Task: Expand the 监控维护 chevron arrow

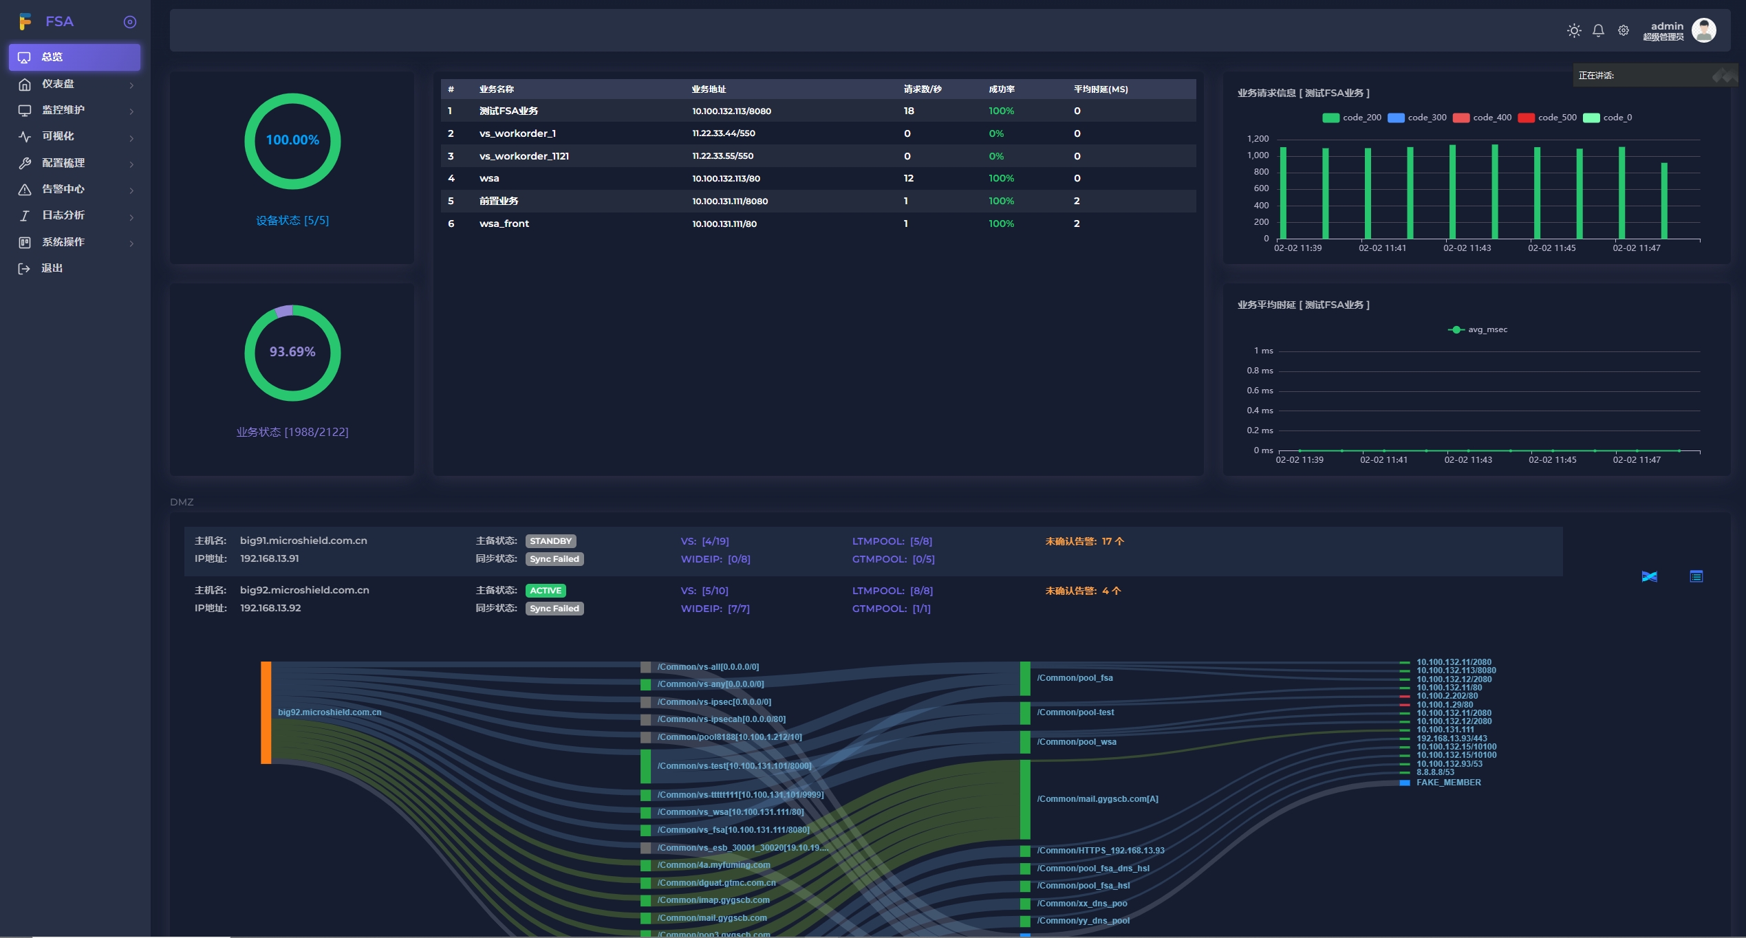Action: click(131, 111)
